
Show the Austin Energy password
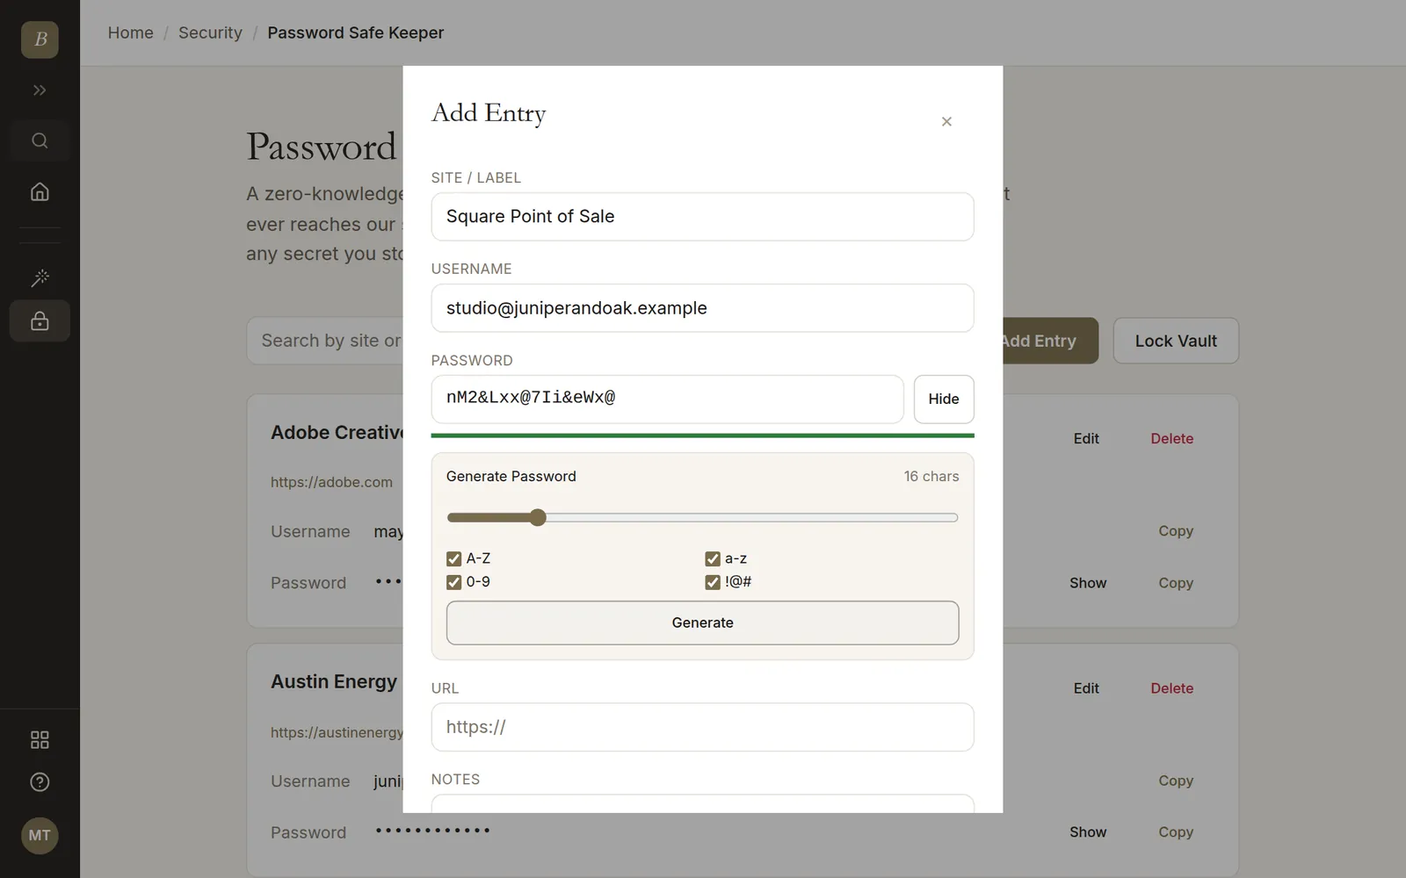click(x=1088, y=832)
